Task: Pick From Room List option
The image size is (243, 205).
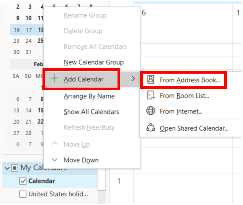Action: coord(185,96)
